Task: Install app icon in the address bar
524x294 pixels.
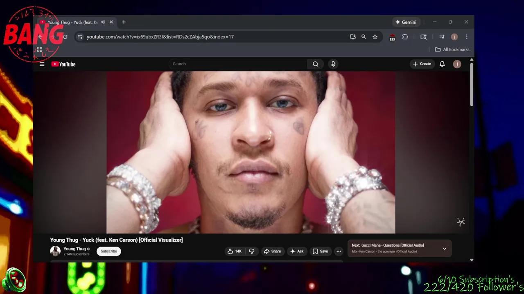Action: pos(353,37)
